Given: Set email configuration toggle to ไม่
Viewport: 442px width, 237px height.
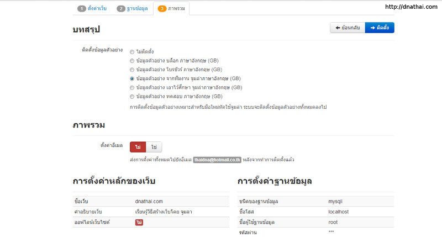Looking at the screenshot, I should coord(138,147).
